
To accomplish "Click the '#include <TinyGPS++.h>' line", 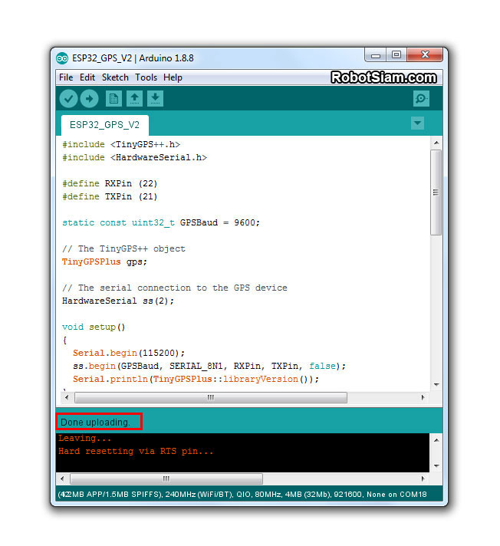I will 121,144.
